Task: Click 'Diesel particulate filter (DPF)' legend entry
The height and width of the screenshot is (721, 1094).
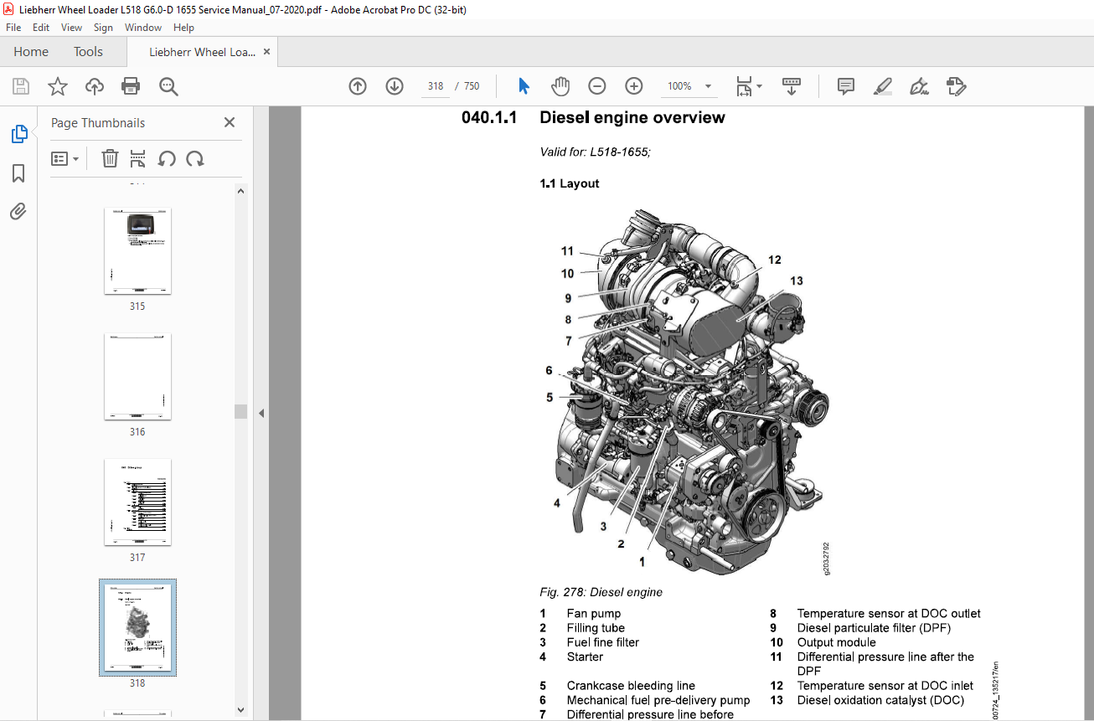Action: 874,628
